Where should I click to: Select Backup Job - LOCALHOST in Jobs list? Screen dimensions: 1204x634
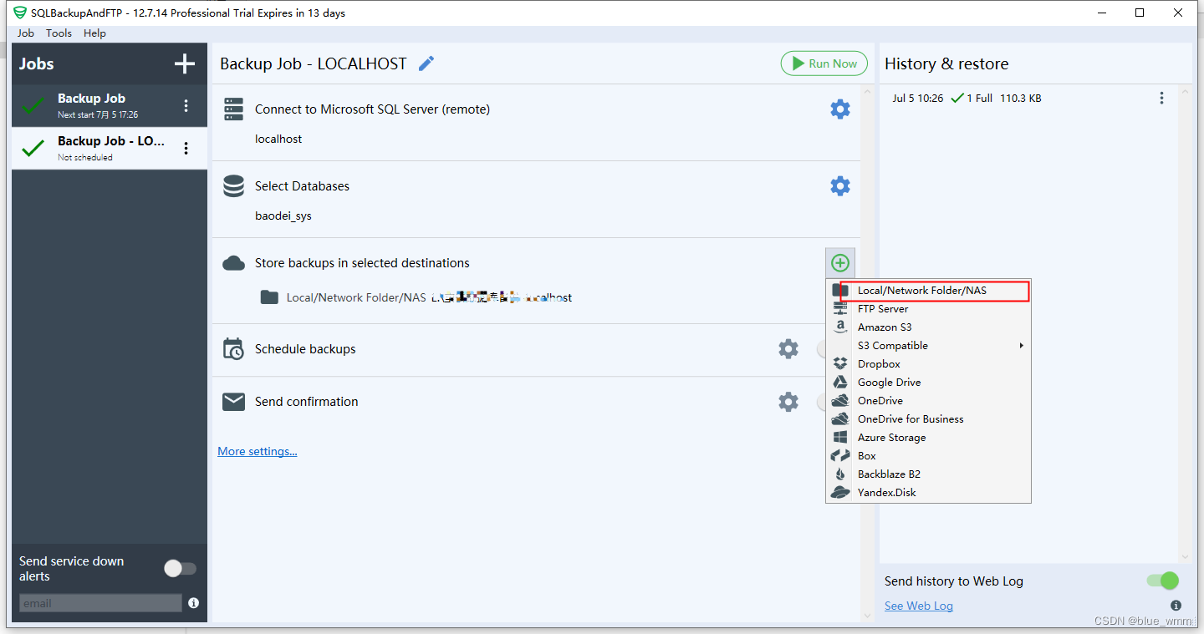(x=110, y=149)
